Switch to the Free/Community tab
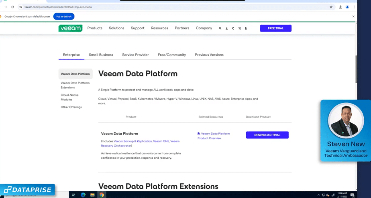Viewport: 371px width, 198px height. pyautogui.click(x=172, y=55)
